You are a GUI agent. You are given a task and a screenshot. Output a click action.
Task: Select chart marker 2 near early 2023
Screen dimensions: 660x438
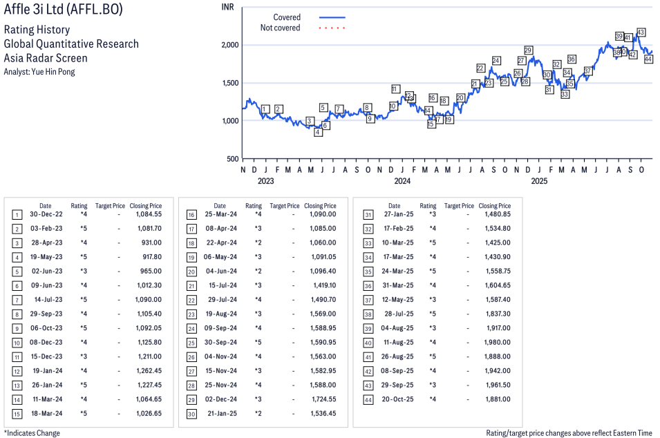point(279,109)
